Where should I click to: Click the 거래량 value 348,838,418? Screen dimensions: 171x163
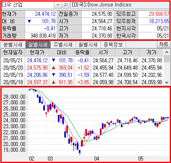pos(43,36)
